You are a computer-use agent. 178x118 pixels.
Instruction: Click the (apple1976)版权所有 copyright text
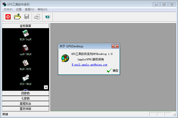90,59
